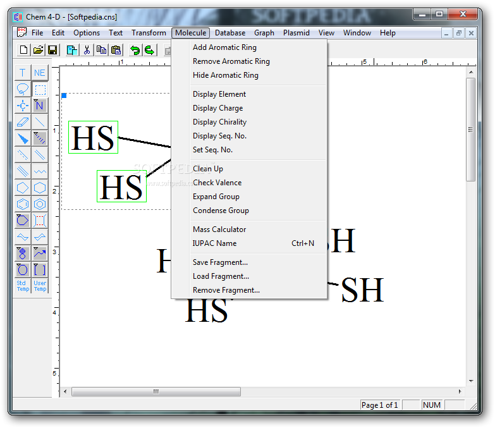Click the green Redo arrow
The image size is (495, 428).
150,50
